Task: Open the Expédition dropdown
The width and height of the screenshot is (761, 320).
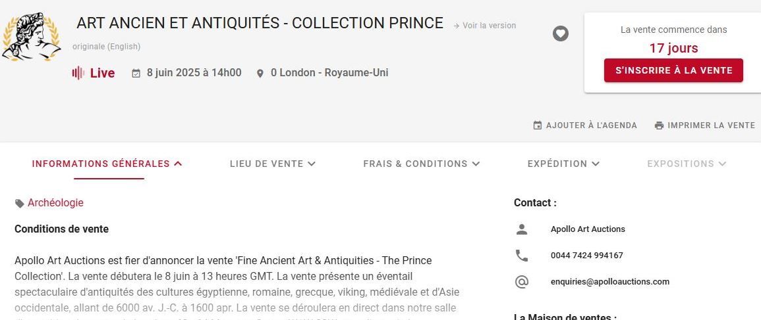Action: click(563, 164)
